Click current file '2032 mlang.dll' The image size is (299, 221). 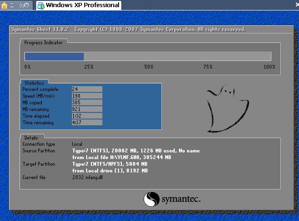point(87,177)
